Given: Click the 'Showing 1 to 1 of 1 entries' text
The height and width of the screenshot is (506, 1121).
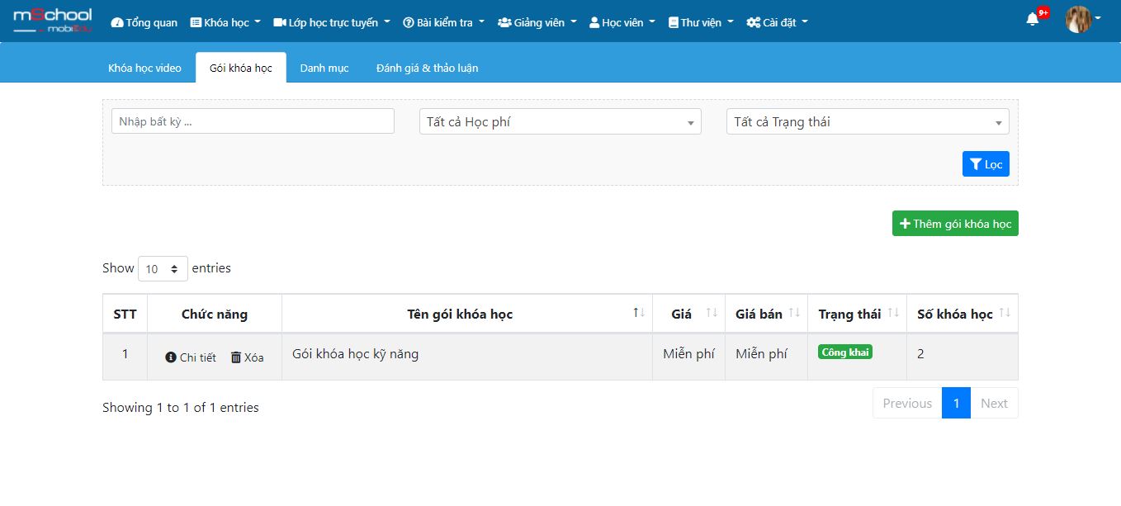Looking at the screenshot, I should point(181,407).
